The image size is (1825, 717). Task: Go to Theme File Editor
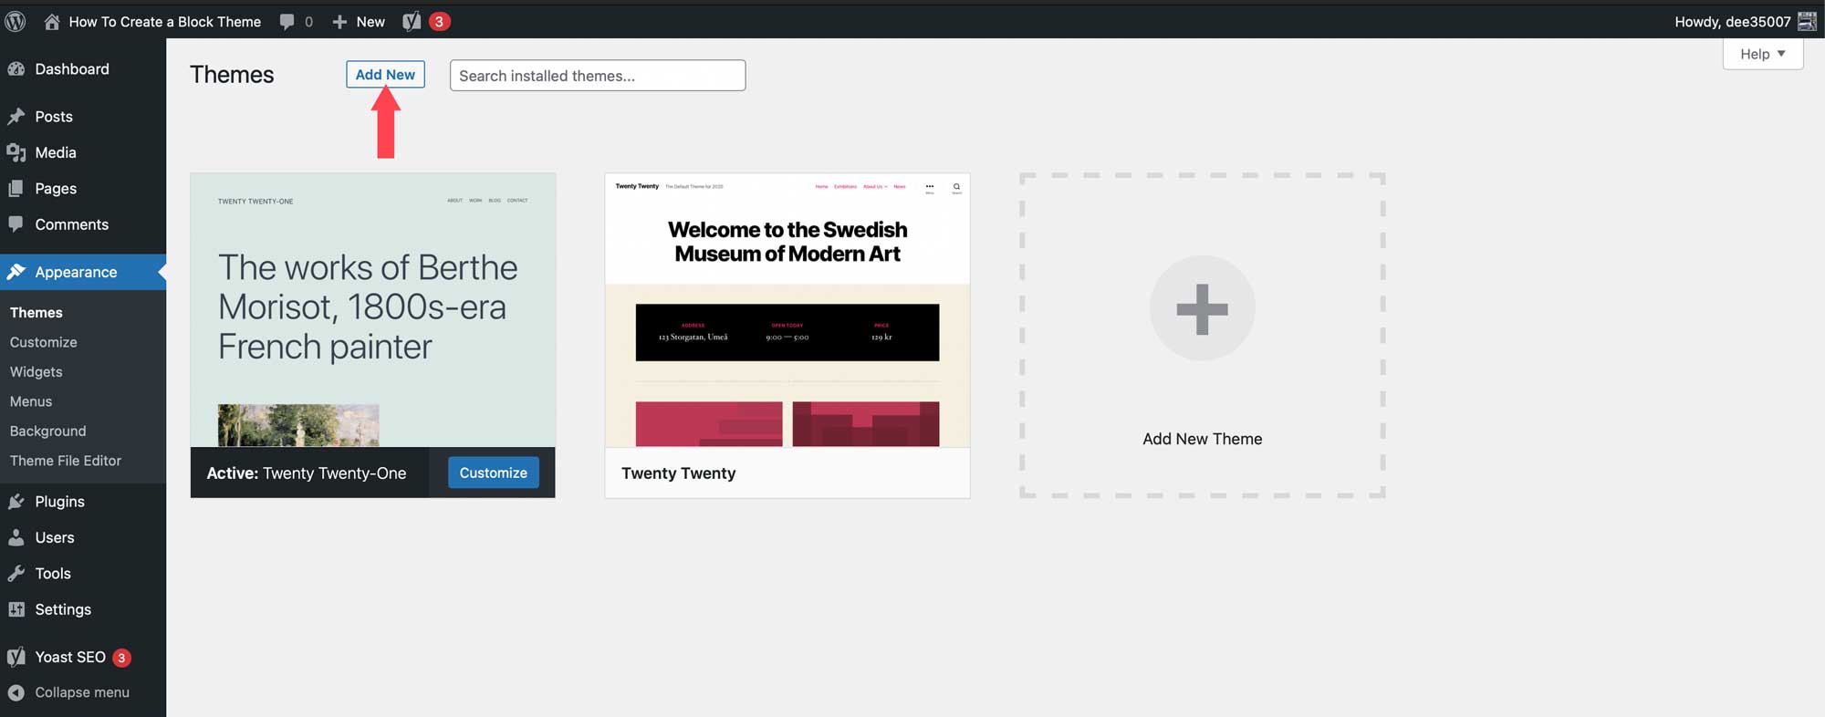(66, 461)
